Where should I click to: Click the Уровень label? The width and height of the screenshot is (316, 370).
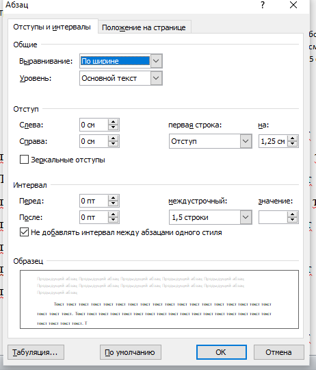[36, 78]
